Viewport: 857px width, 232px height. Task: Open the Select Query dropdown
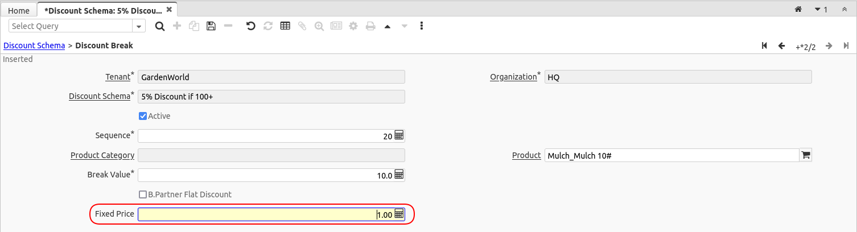(139, 26)
